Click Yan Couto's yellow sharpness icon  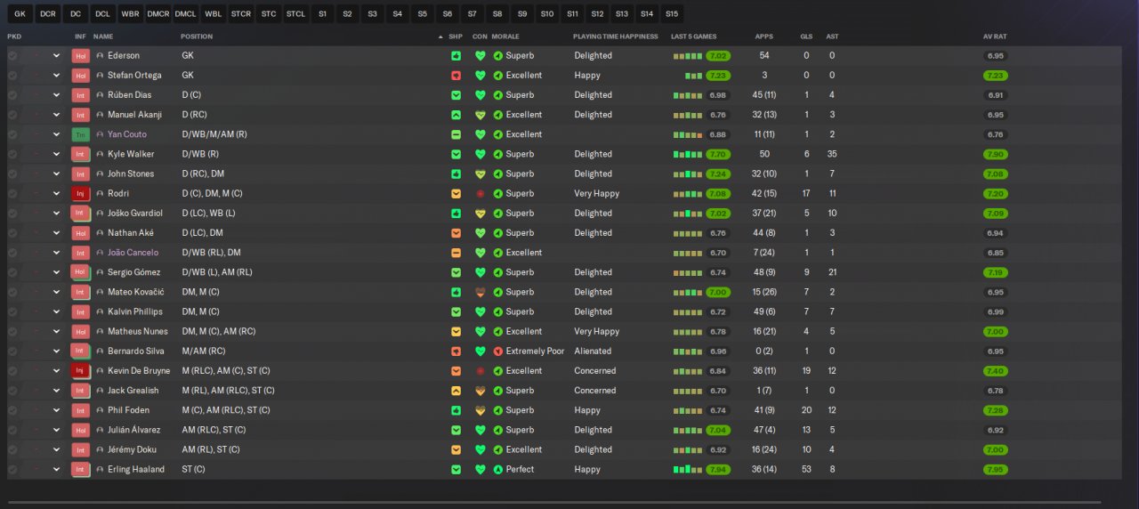click(x=456, y=134)
